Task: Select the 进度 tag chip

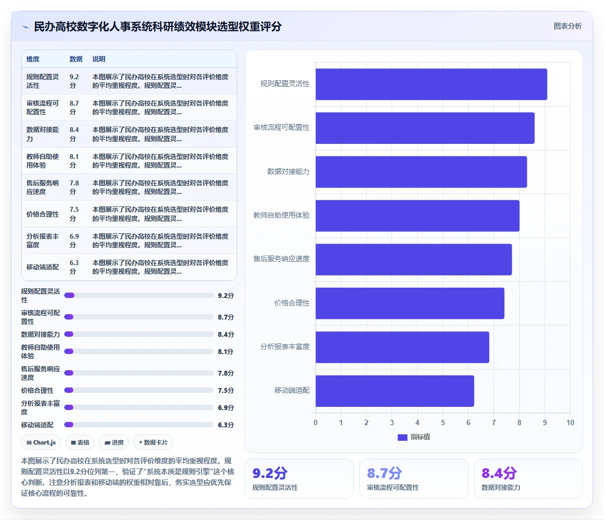Action: 114,442
